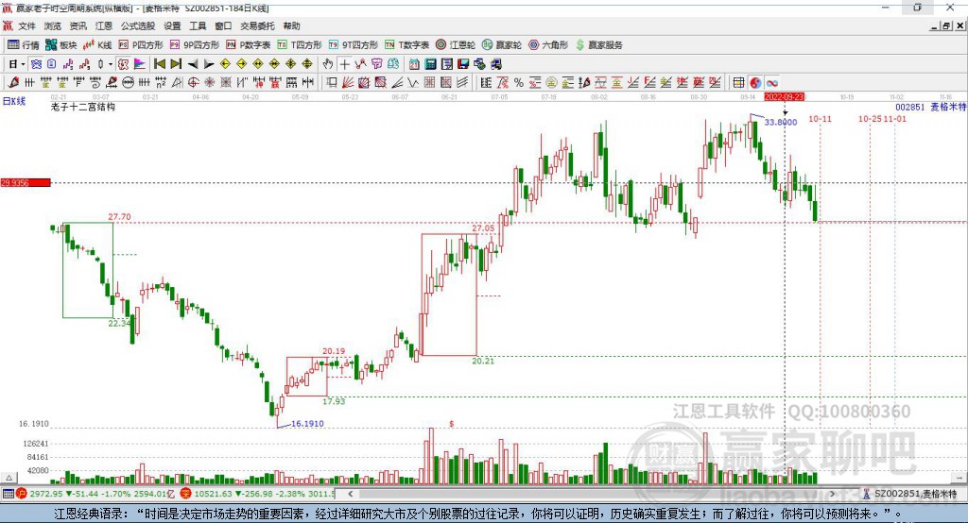Viewport: 968px width, 523px height.
Task: Click the black right arrow step-forward icon
Action: [x=209, y=64]
